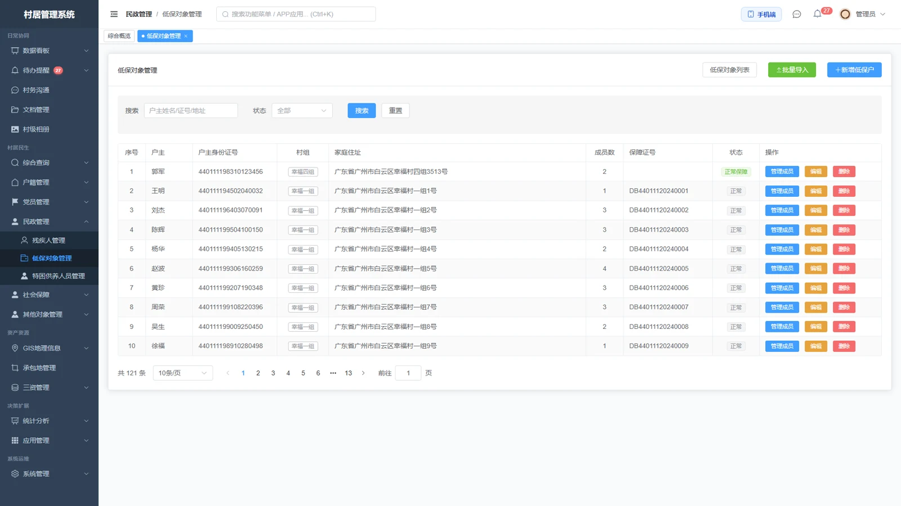Open 系统管理 settings in sidebar

[49, 473]
